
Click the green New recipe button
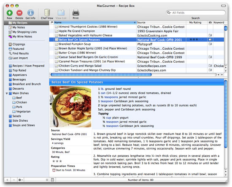(x=9, y=13)
